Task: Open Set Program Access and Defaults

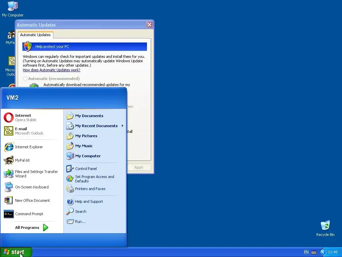Action: [x=95, y=179]
